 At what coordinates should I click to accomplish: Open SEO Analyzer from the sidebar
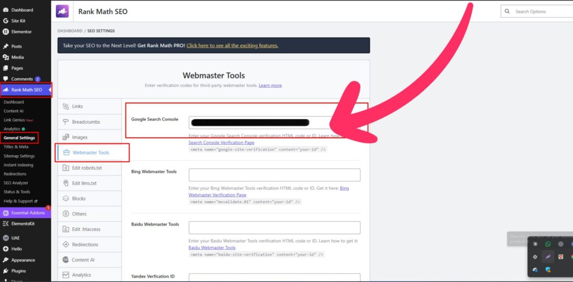(x=16, y=182)
